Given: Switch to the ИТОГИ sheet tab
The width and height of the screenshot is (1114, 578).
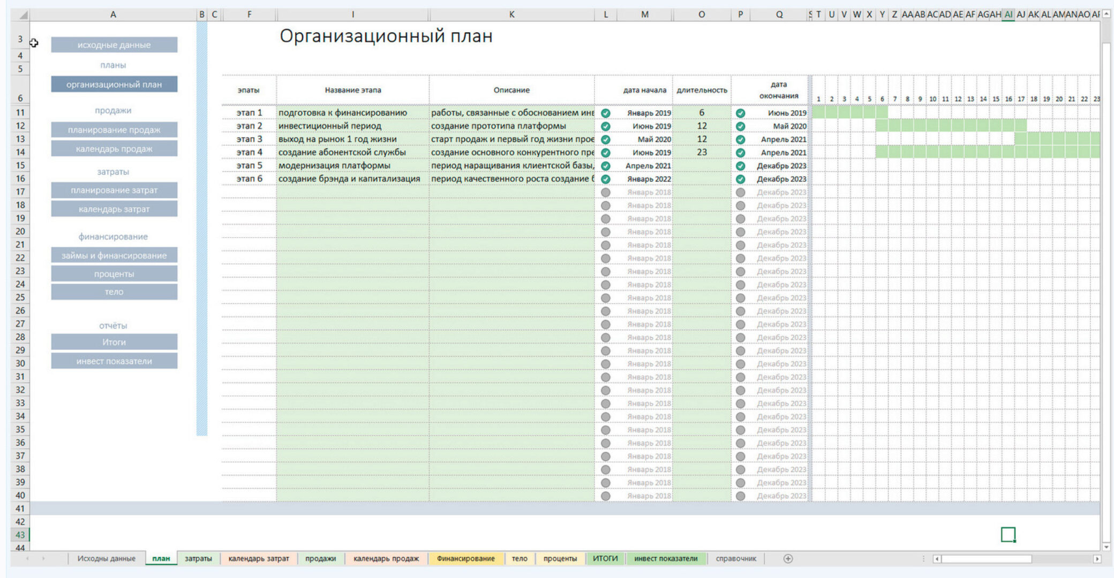Looking at the screenshot, I should point(605,559).
